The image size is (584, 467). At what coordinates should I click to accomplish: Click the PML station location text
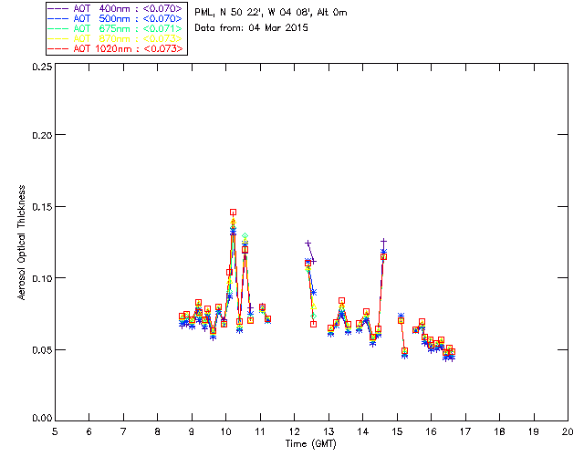[x=270, y=13]
